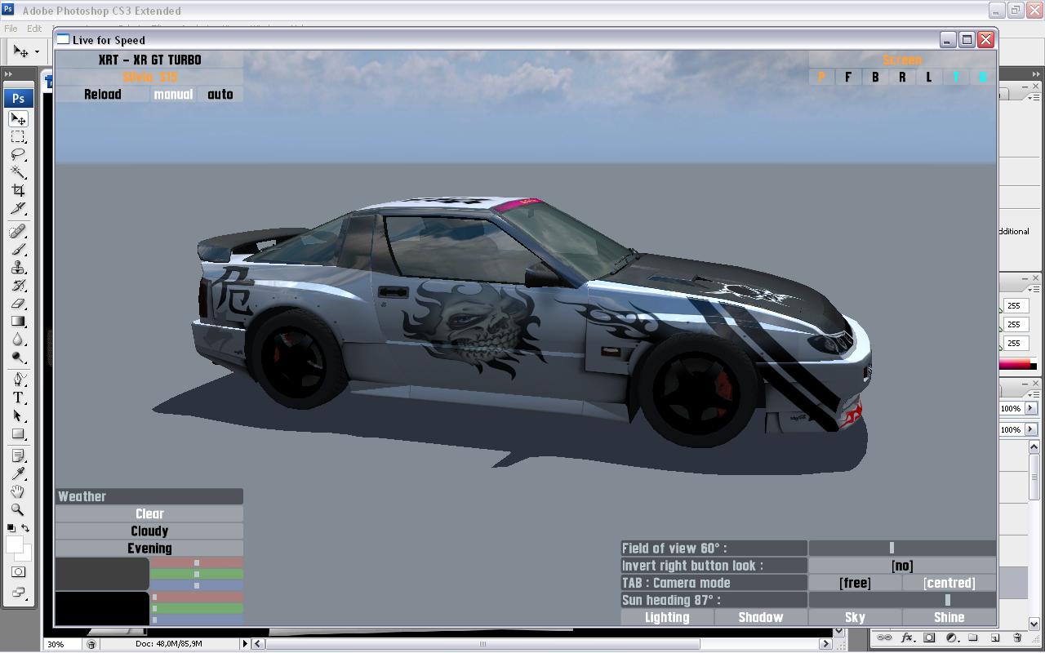Select the Eyedropper tool

tap(18, 473)
